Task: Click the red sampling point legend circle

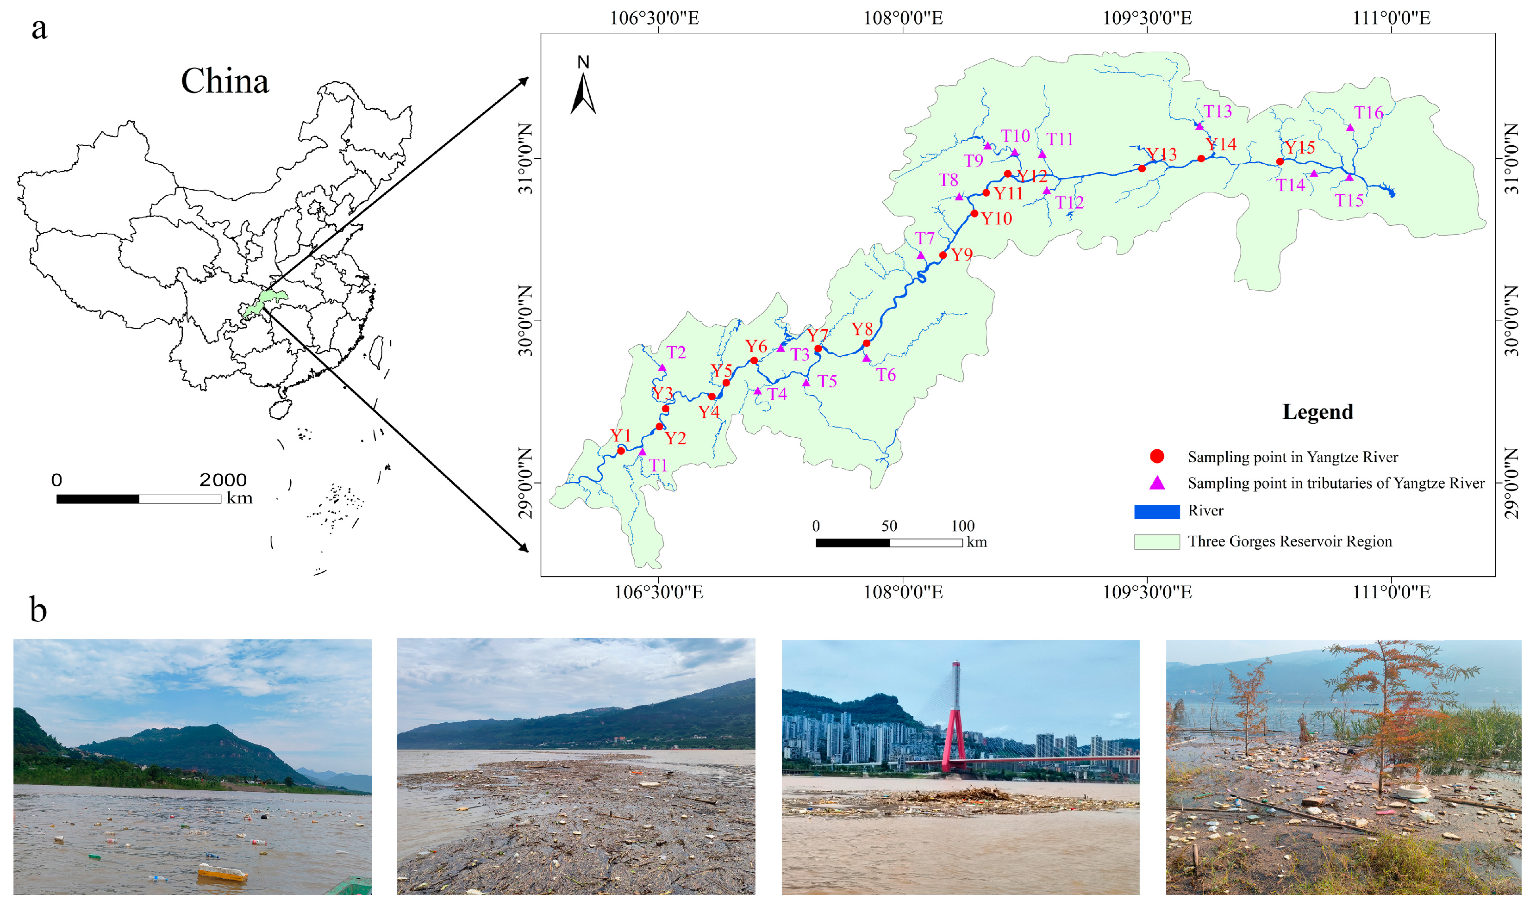Action: tap(1157, 456)
